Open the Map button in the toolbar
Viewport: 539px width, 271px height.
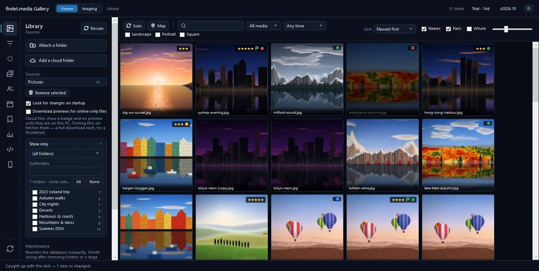coord(158,26)
